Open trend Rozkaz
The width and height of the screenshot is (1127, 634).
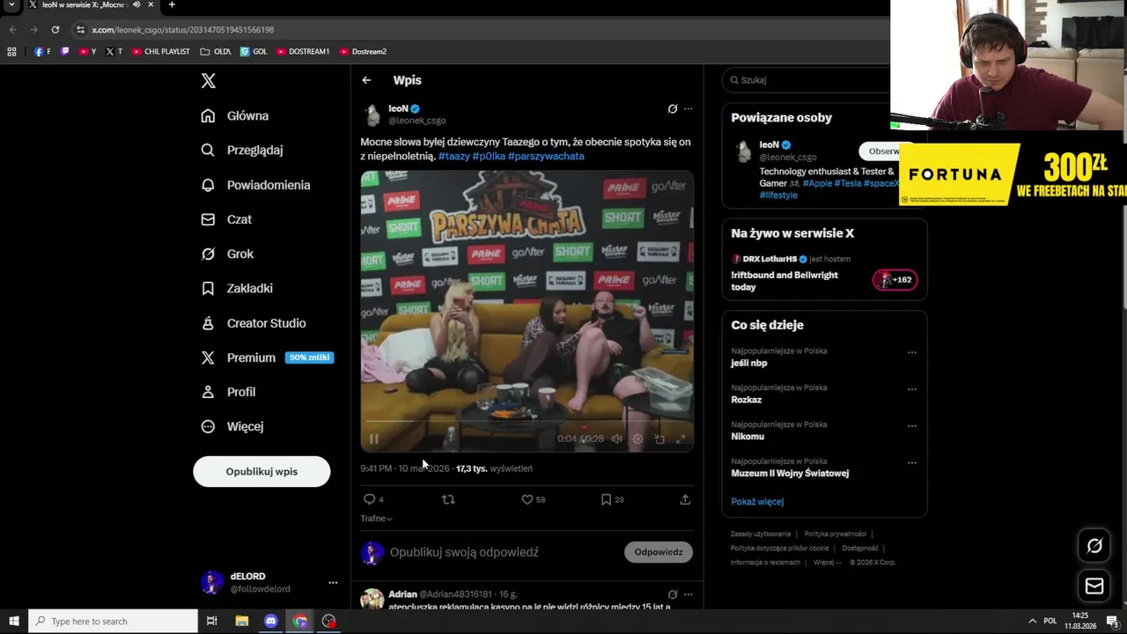pyautogui.click(x=746, y=400)
